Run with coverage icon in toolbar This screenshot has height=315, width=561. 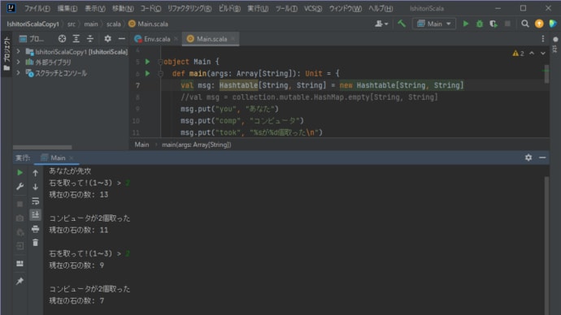[x=494, y=24]
